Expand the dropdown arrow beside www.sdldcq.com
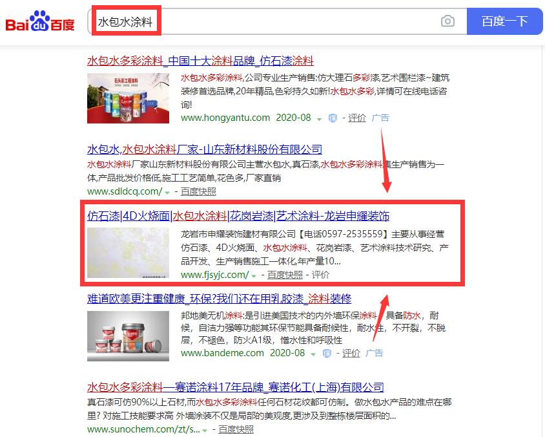The height and width of the screenshot is (437, 545). (167, 193)
